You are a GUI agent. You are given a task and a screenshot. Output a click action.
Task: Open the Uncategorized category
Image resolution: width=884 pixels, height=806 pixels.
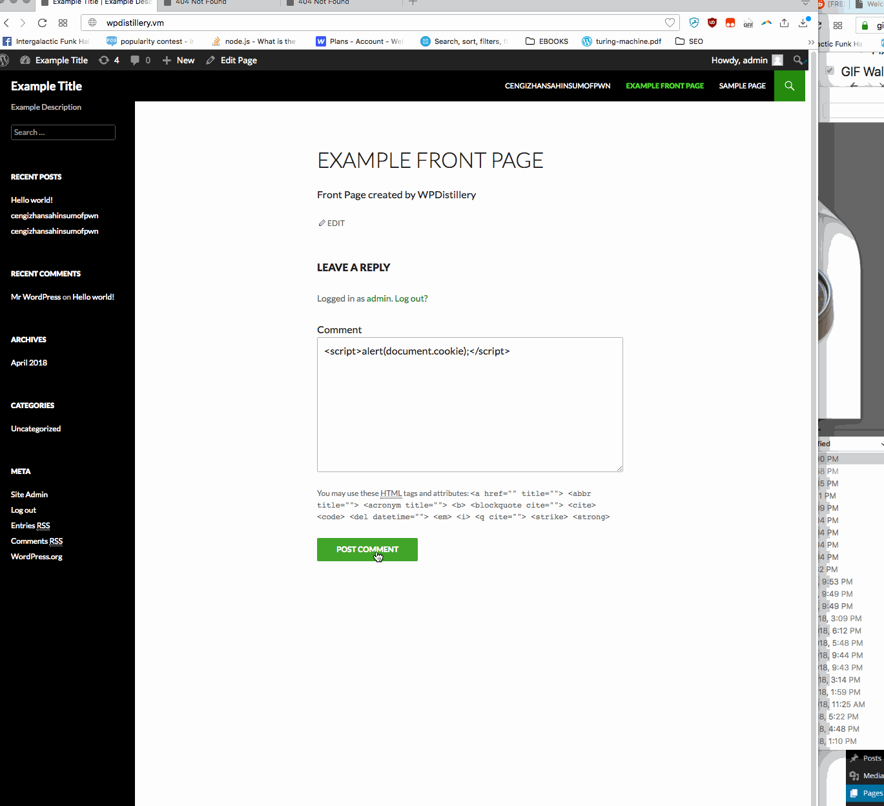click(x=36, y=429)
